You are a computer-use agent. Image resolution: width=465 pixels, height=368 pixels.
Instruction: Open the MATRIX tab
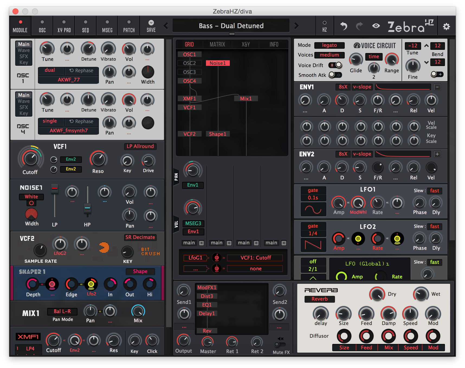click(x=217, y=44)
